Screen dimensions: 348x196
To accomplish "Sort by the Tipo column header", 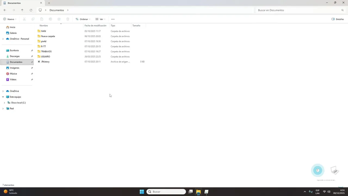I will click(x=113, y=26).
